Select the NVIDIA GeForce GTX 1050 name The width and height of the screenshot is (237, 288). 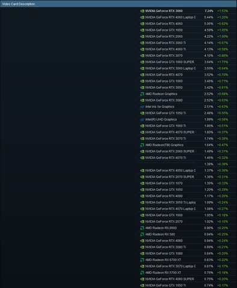click(x=164, y=190)
